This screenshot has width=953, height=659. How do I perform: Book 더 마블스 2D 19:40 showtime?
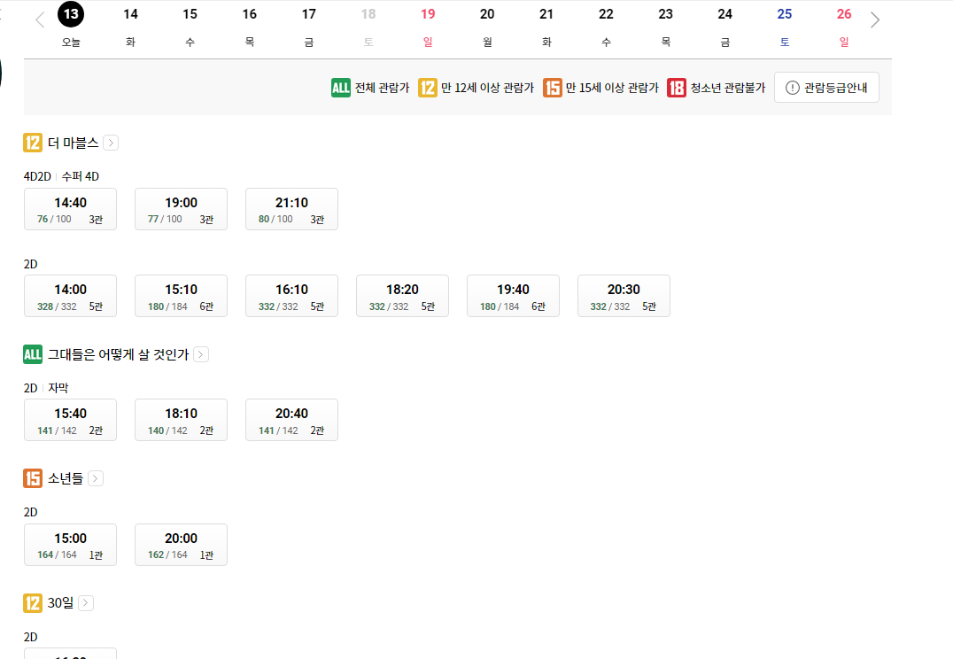[x=513, y=296]
